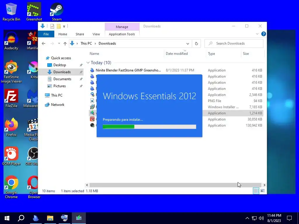
Task: Open the Share ribbon tab
Action: click(x=80, y=34)
